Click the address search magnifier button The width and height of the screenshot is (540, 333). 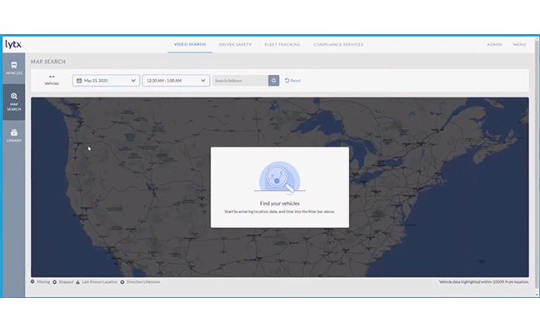[x=273, y=81]
